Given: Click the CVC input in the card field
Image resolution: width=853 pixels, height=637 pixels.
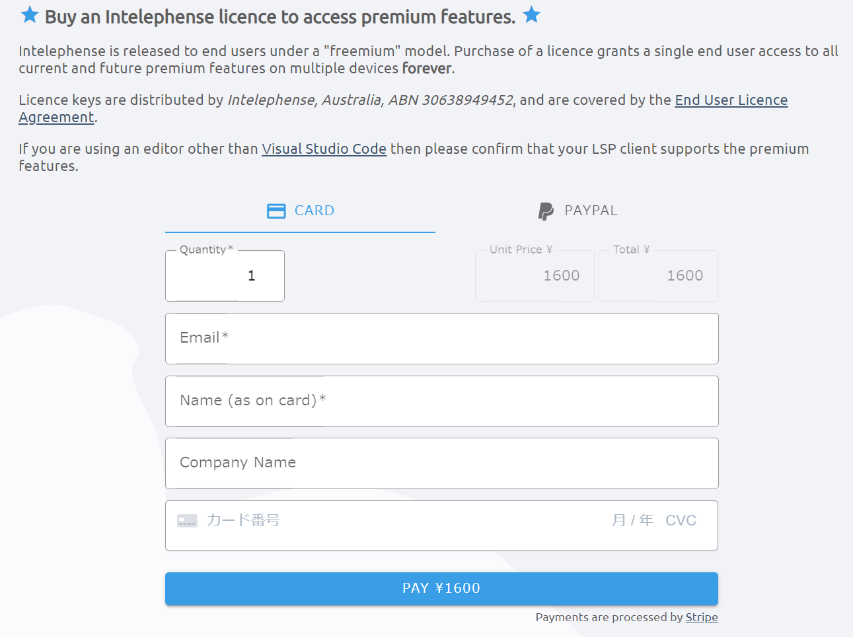Looking at the screenshot, I should pyautogui.click(x=681, y=521).
